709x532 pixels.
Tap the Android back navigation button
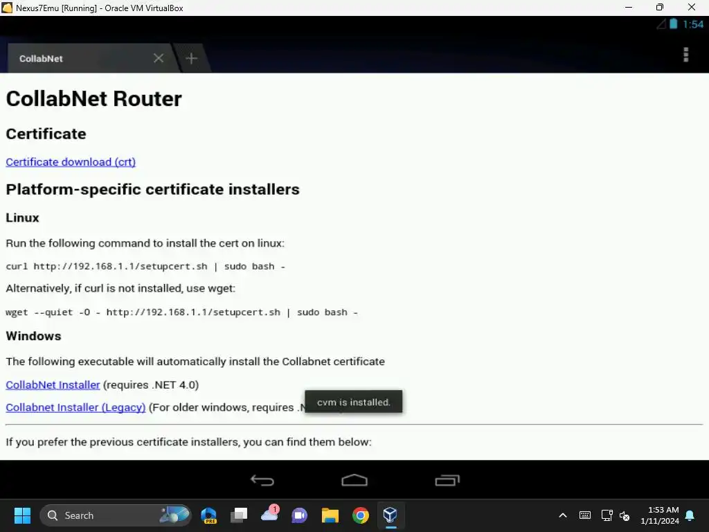coord(262,480)
